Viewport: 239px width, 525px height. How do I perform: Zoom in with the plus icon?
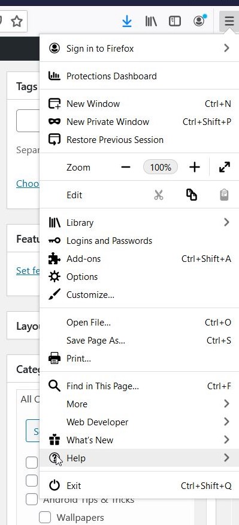tap(195, 167)
